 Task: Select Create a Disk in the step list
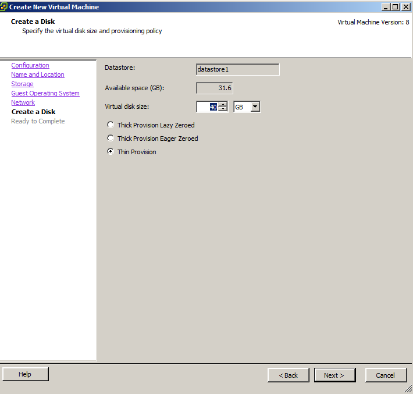[34, 112]
